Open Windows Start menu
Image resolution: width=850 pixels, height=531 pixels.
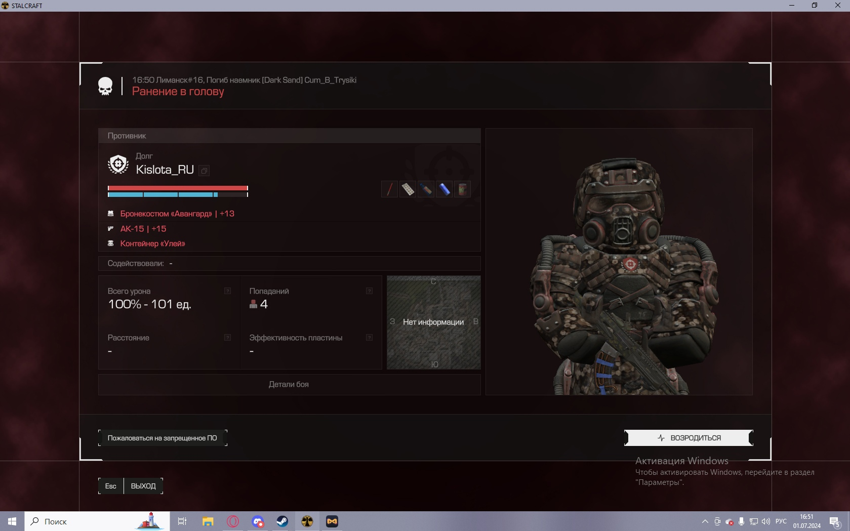coord(12,521)
